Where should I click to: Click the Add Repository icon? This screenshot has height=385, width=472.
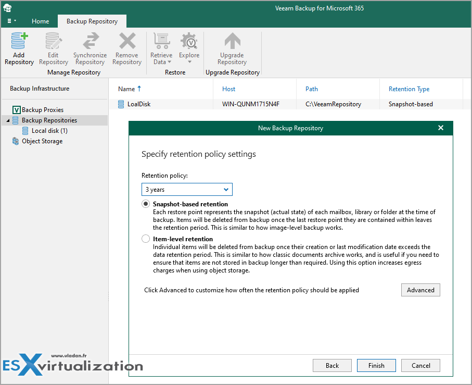click(19, 41)
